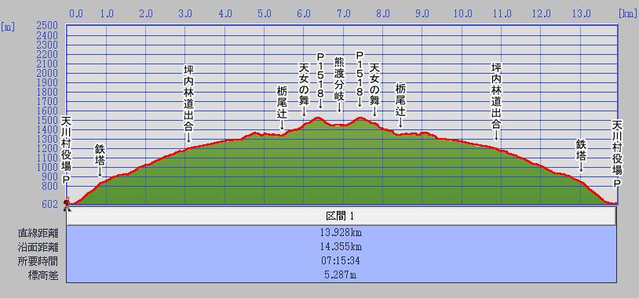Select the 区間 1 section header

click(x=341, y=216)
